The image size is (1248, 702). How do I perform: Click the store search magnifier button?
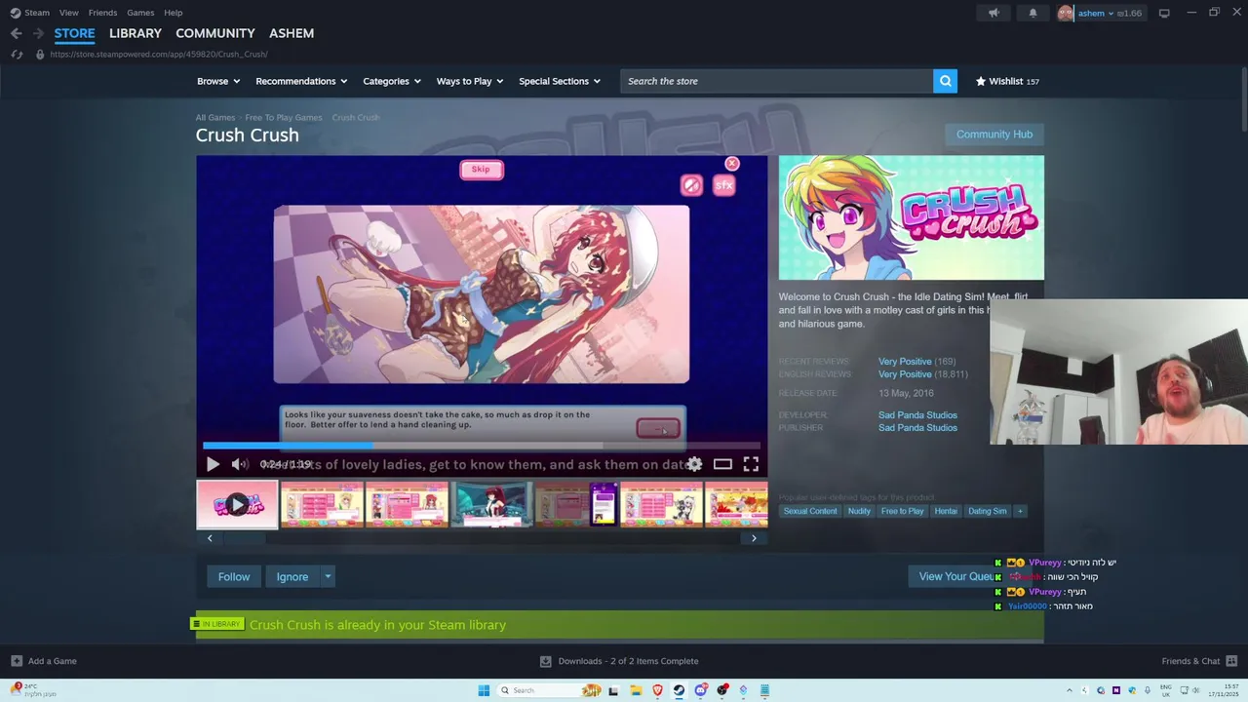tap(945, 81)
